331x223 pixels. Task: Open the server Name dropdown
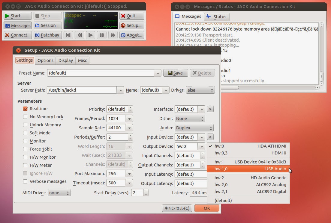pyautogui.click(x=166, y=90)
